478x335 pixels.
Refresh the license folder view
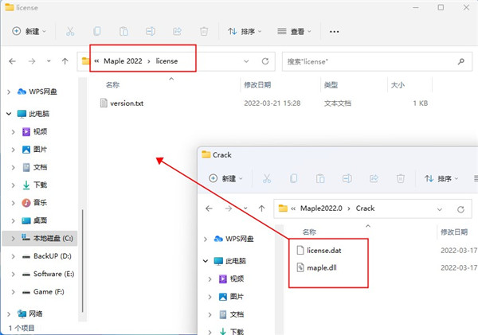(265, 61)
